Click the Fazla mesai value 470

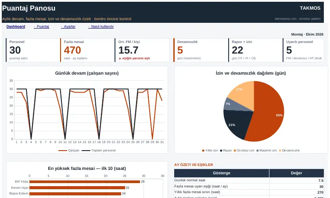pos(72,50)
